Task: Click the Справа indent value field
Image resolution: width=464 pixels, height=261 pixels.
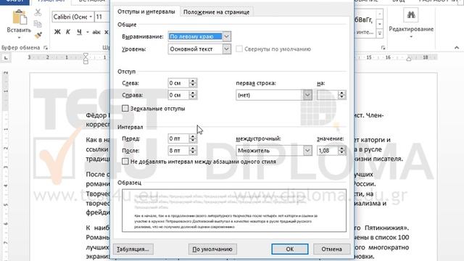Action: pyautogui.click(x=178, y=95)
